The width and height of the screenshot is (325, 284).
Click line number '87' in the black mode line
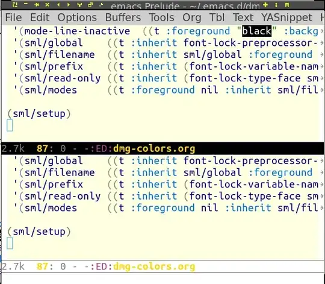(43, 149)
